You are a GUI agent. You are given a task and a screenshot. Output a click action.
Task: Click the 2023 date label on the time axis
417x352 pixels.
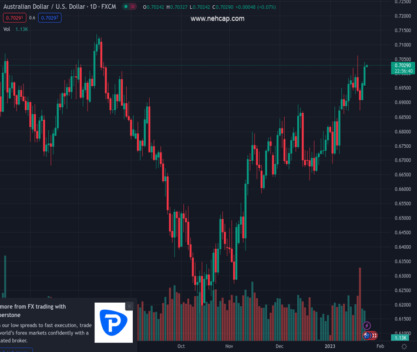[x=331, y=346]
